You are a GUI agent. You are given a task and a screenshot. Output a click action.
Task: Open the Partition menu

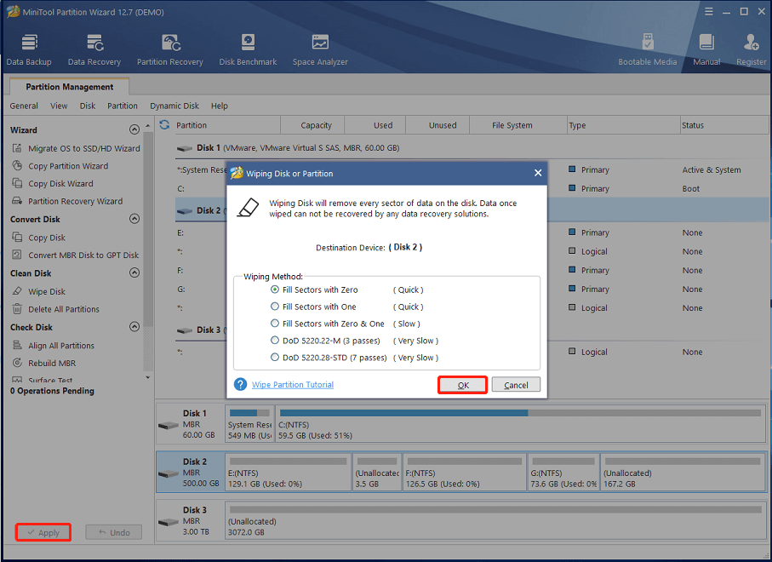tap(123, 106)
